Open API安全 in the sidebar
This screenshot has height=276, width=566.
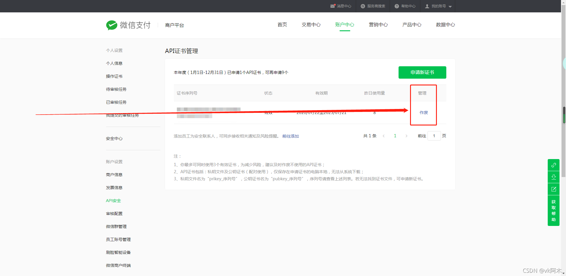[x=113, y=201]
